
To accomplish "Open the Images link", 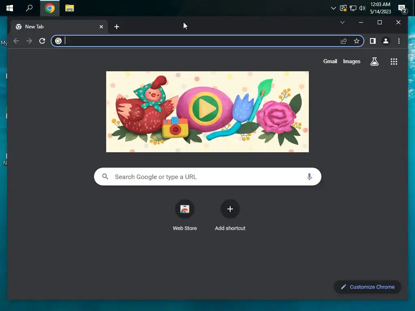I will [352, 62].
